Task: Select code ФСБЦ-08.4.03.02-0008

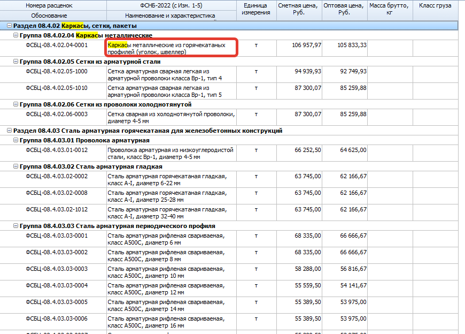Action: tap(57, 193)
